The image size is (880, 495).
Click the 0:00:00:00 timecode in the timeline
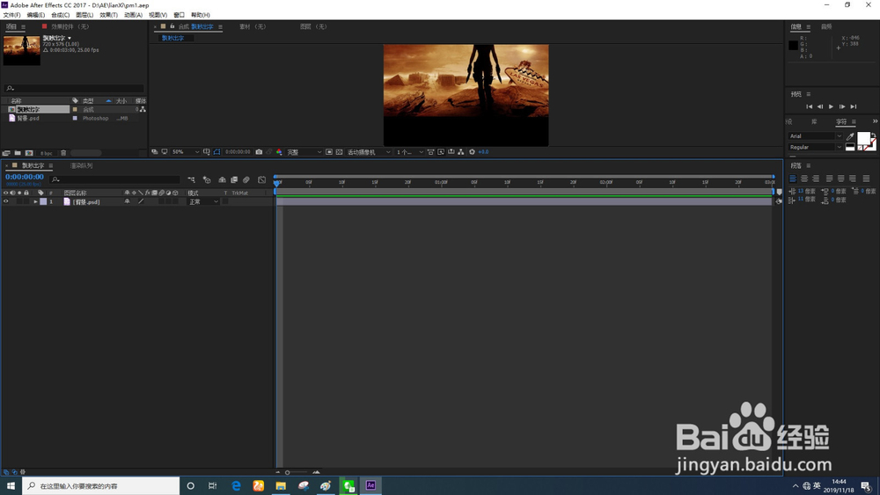point(25,177)
